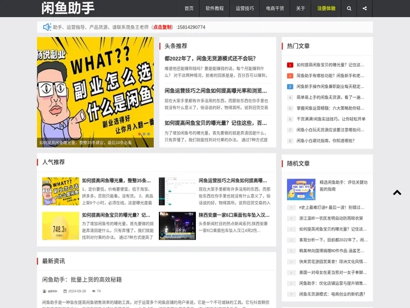
Task: Click rank badge 3 in 热门文章
Action: pos(290,87)
